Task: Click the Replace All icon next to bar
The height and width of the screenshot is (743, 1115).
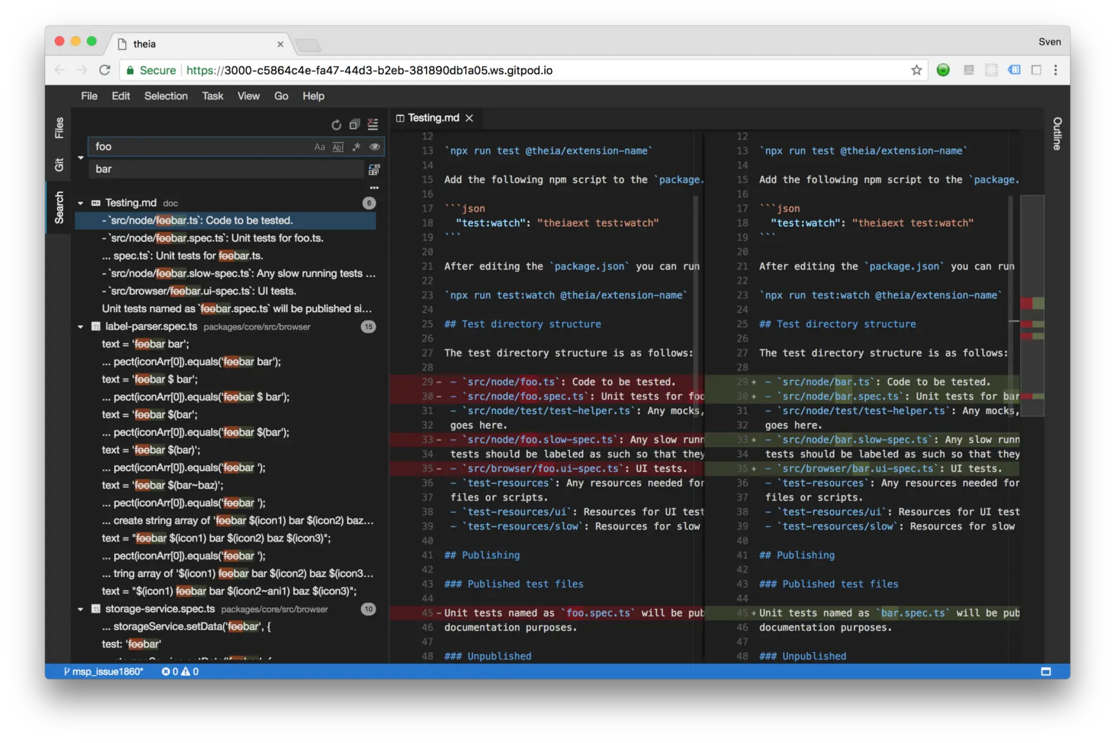Action: (x=374, y=170)
